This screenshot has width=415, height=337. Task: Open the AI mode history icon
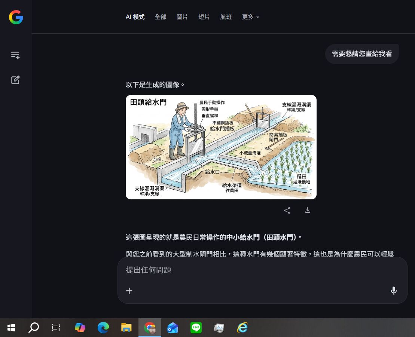(15, 55)
